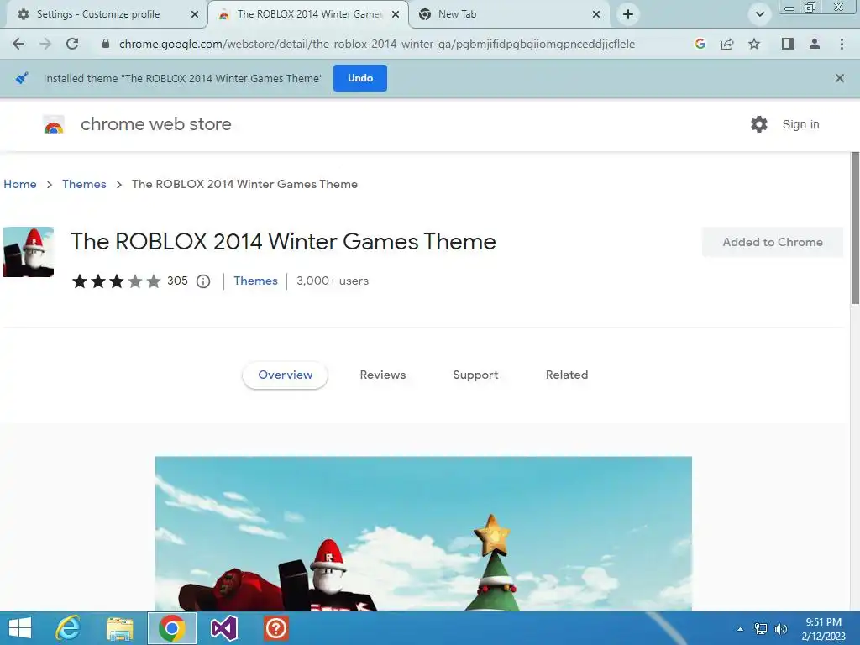The image size is (860, 645).
Task: Open File Explorer from the taskbar
Action: pos(119,628)
